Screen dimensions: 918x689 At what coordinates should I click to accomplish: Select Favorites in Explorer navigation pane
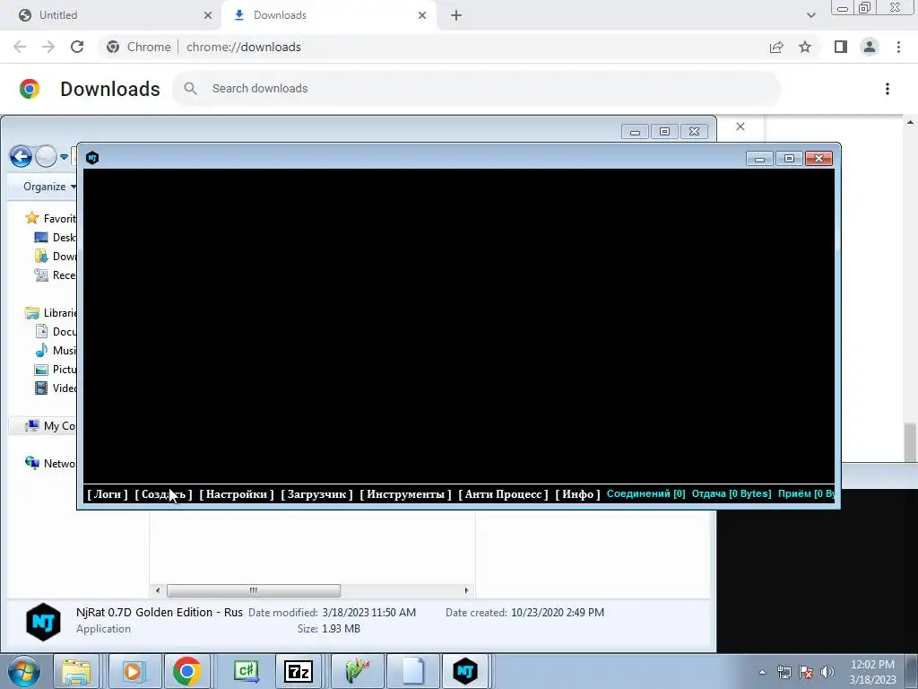pos(50,219)
